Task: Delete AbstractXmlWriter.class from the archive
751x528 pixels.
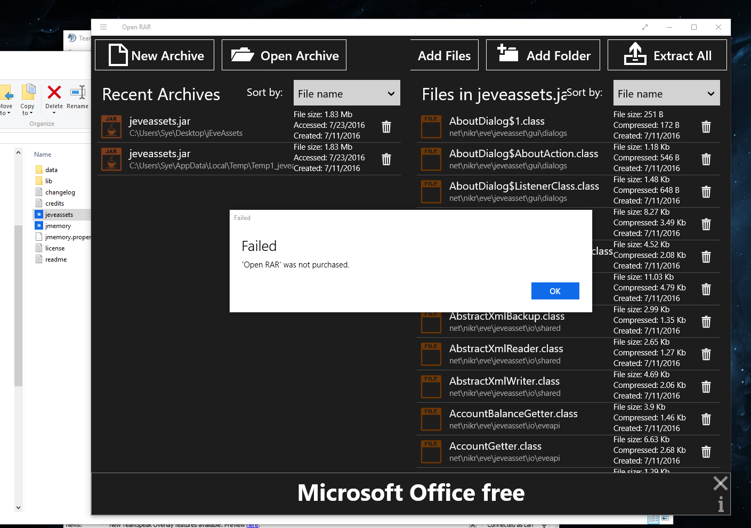Action: tap(706, 387)
